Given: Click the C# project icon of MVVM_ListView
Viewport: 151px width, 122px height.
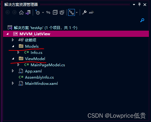Looking at the screenshot, I should pyautogui.click(x=15, y=34).
